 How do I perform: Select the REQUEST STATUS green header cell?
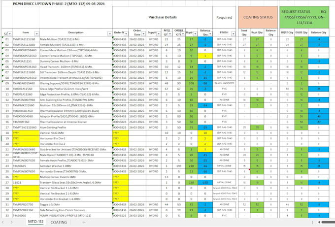[x=304, y=17]
